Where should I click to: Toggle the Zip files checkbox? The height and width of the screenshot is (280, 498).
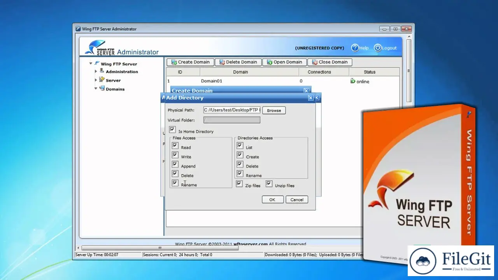coord(240,184)
